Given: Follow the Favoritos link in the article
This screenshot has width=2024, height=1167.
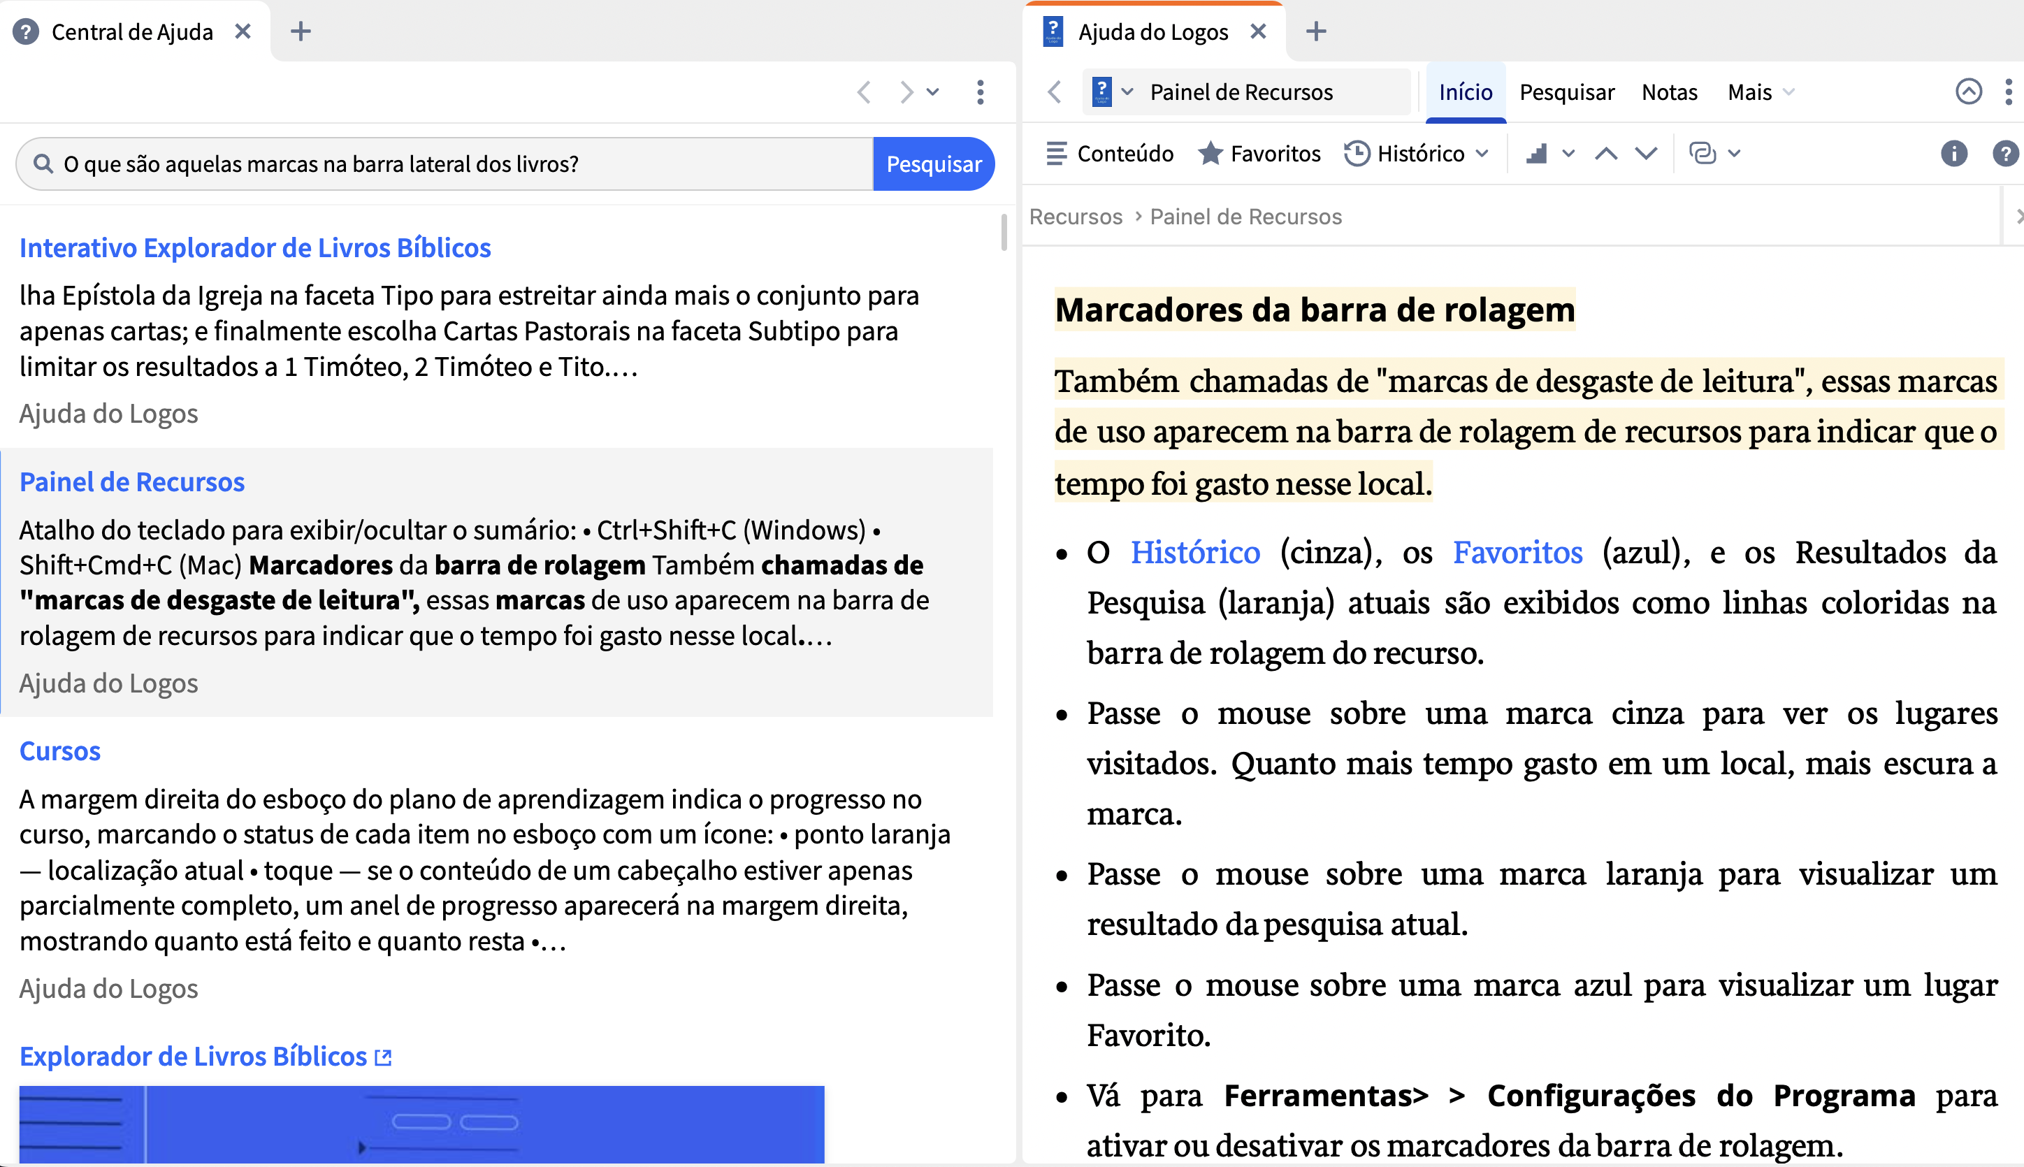Looking at the screenshot, I should tap(1517, 552).
